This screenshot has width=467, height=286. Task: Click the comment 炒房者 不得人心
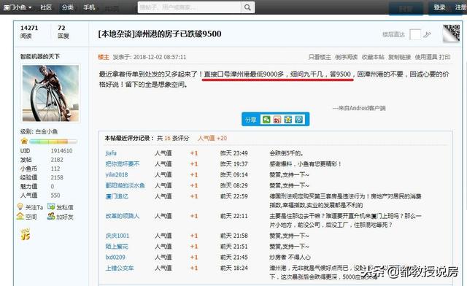(x=290, y=257)
